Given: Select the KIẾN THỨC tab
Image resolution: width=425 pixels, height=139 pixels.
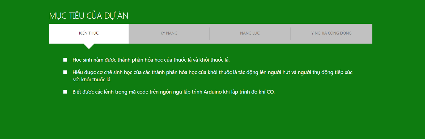Looking at the screenshot, I should click(x=89, y=33).
